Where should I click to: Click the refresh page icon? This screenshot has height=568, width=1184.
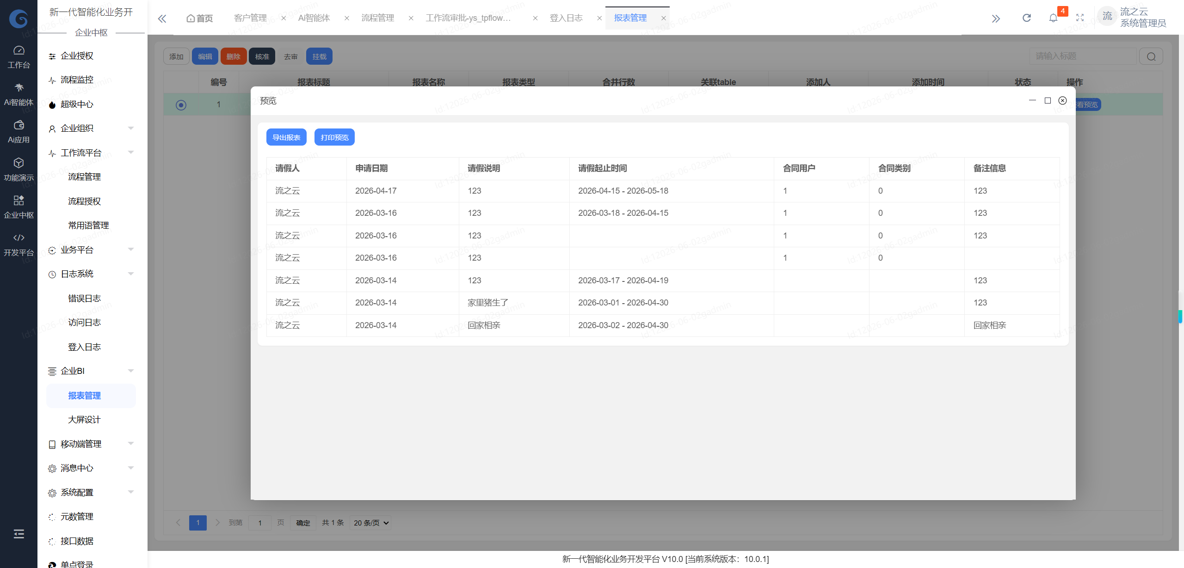[1026, 18]
